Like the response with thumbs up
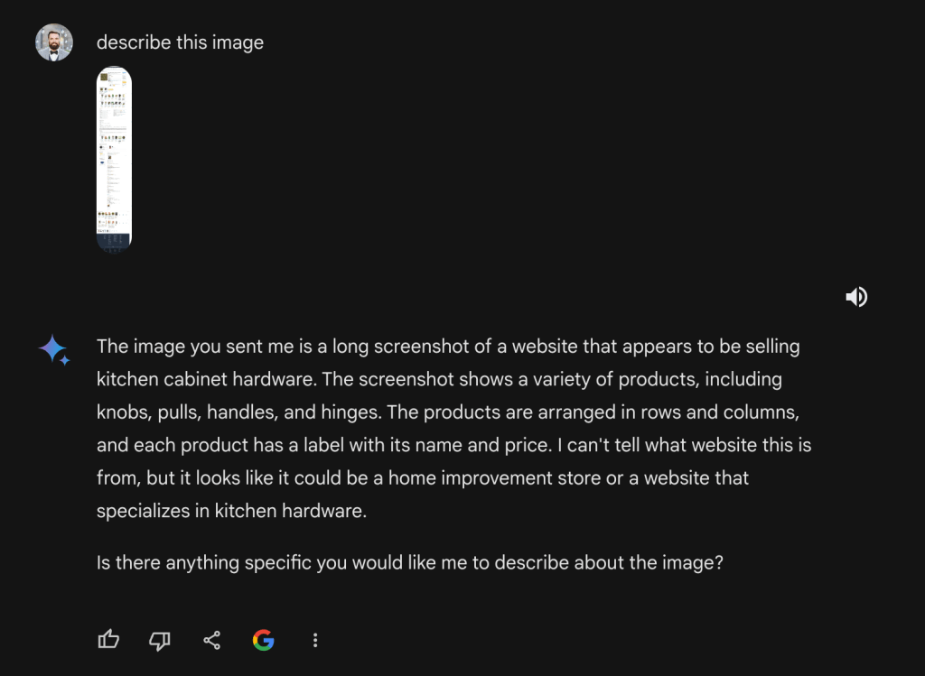925x676 pixels. coord(108,640)
